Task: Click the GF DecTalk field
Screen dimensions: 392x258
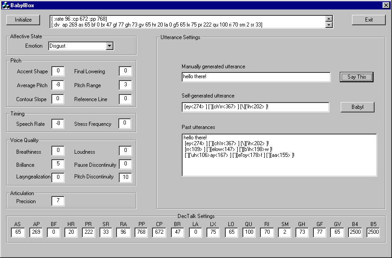Action: pyautogui.click(x=320, y=232)
